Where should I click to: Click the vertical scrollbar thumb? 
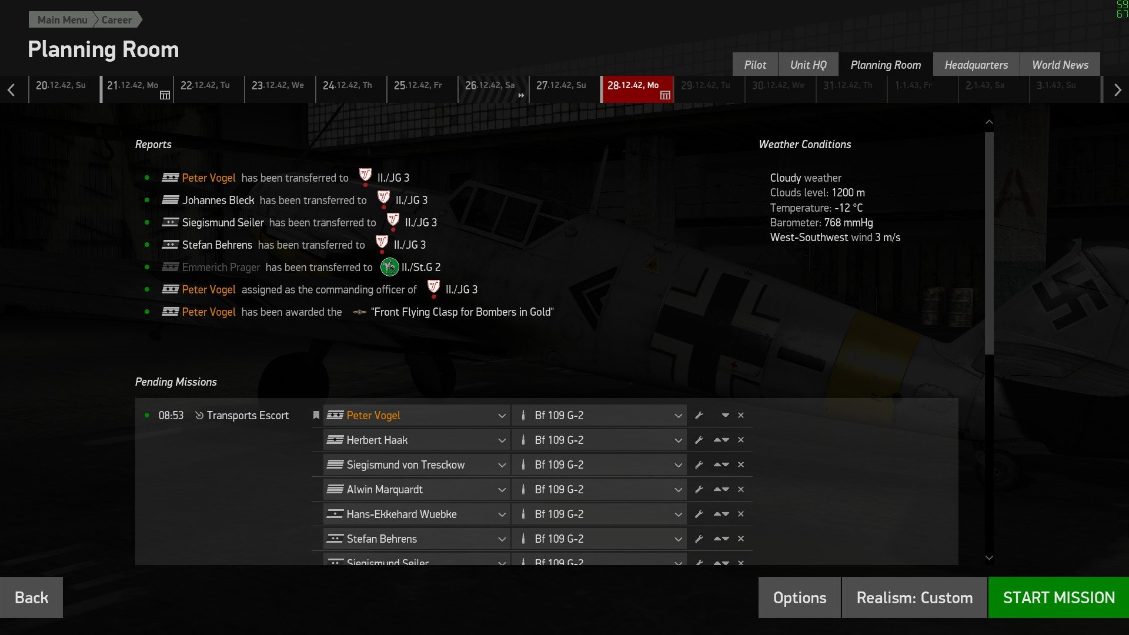pyautogui.click(x=989, y=243)
